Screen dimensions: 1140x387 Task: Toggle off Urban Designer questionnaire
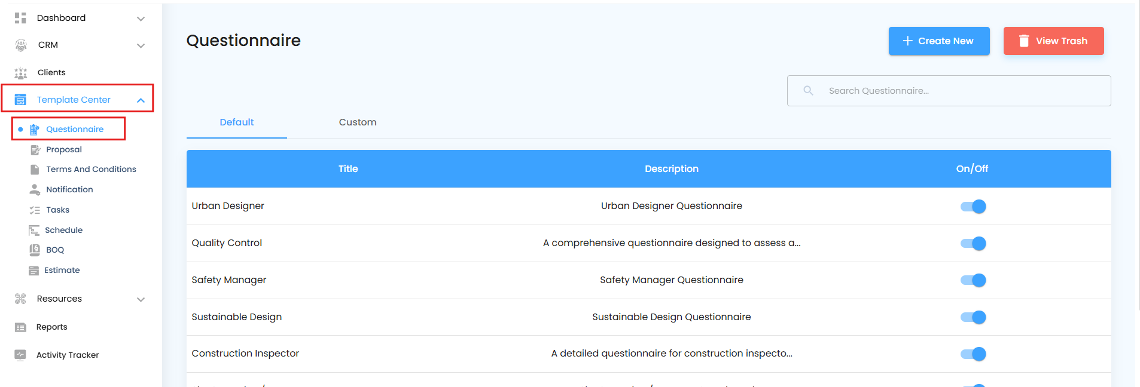(973, 207)
